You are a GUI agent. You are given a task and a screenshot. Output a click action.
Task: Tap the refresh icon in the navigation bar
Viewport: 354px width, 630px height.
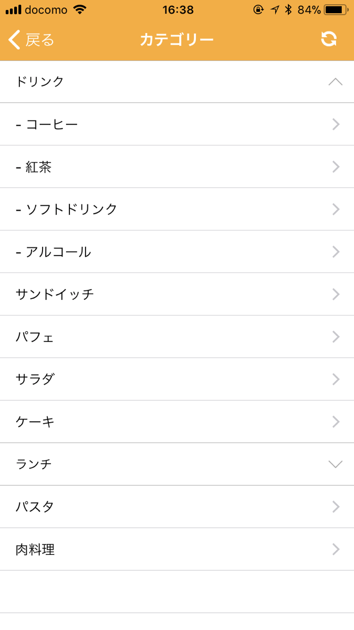(x=329, y=39)
